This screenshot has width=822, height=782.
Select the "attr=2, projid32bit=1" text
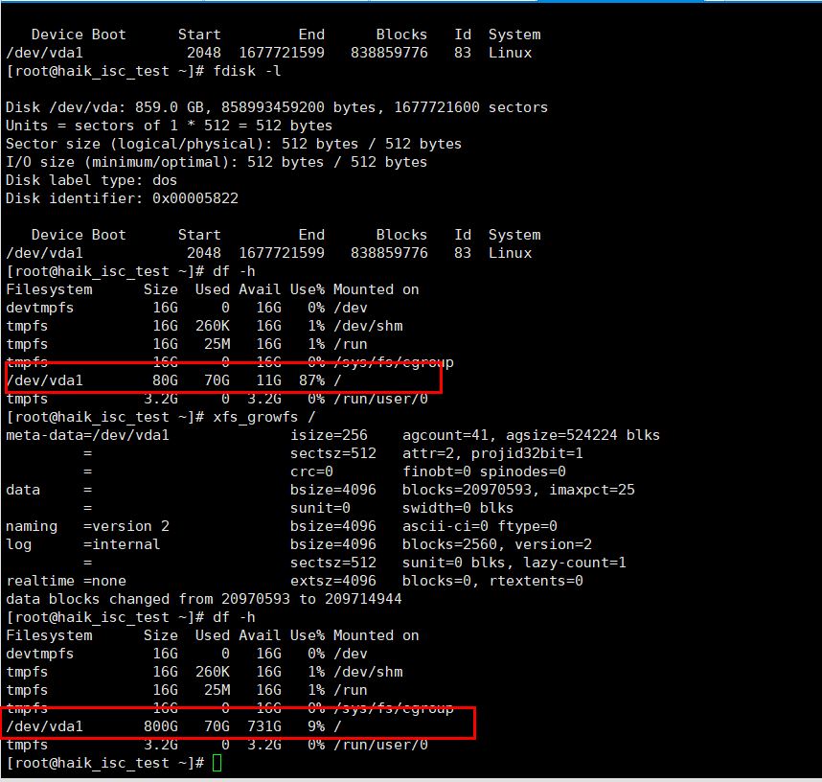[x=492, y=453]
